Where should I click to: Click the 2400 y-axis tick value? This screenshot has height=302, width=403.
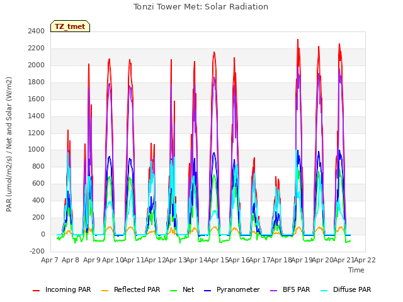coord(37,31)
